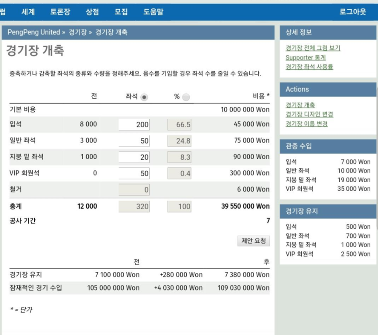Click the 지붕 밑 좌석 current seats 1 000
The width and height of the screenshot is (378, 335).
(88, 156)
